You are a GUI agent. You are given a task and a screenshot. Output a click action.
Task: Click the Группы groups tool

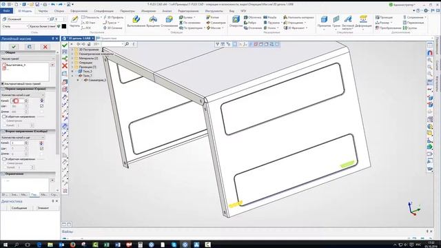(x=410, y=28)
